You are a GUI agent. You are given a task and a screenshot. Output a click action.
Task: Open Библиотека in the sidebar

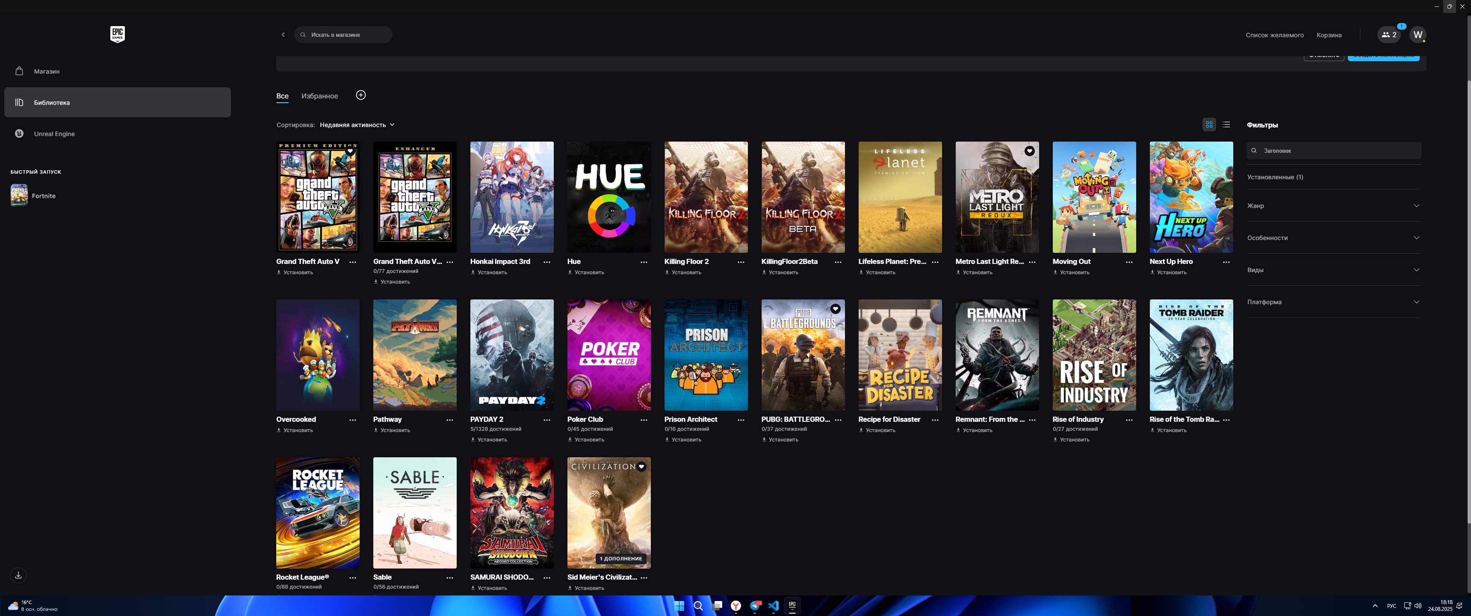click(117, 102)
